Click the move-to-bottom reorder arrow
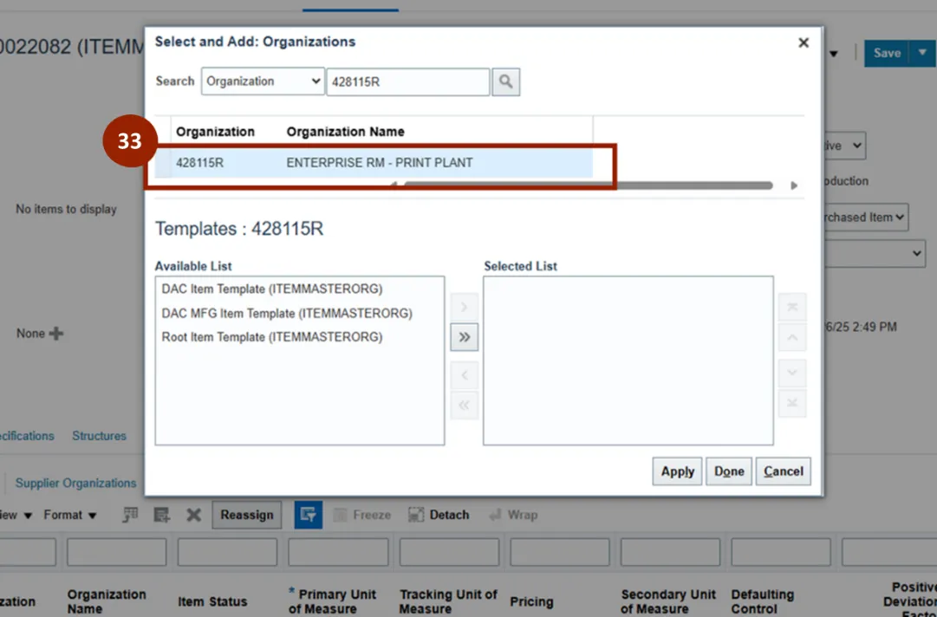937x617 pixels. pos(792,405)
